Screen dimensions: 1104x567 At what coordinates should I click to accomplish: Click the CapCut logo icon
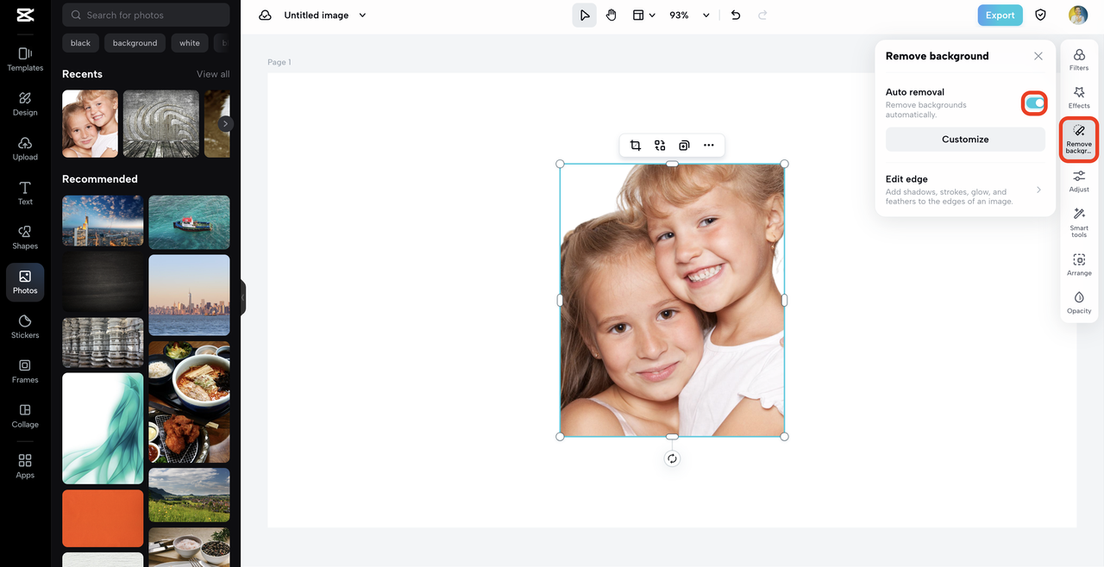click(24, 15)
